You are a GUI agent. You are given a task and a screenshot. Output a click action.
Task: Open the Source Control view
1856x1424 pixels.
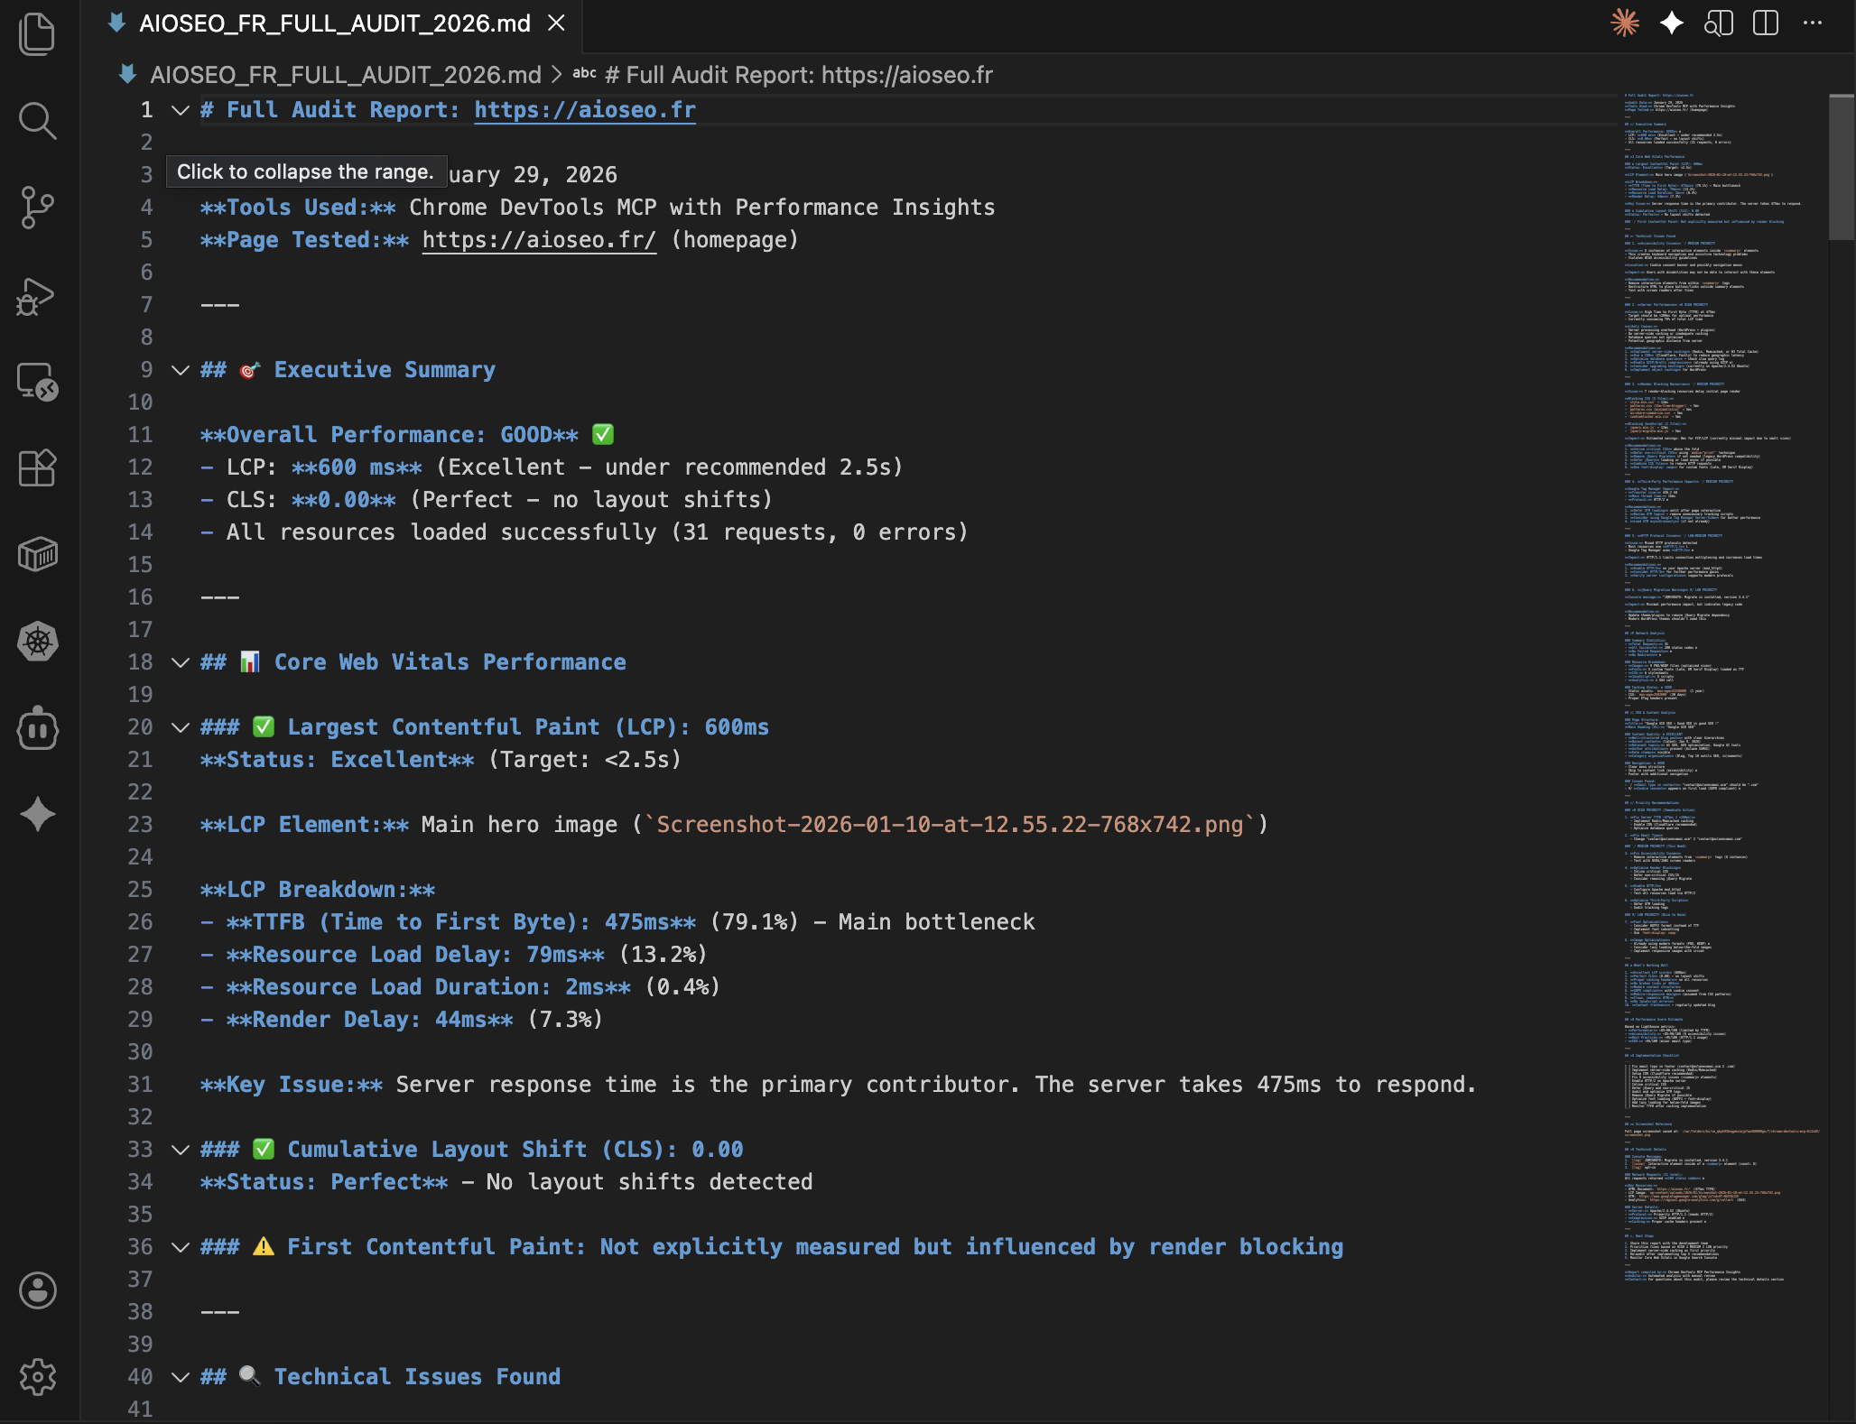pyautogui.click(x=37, y=208)
